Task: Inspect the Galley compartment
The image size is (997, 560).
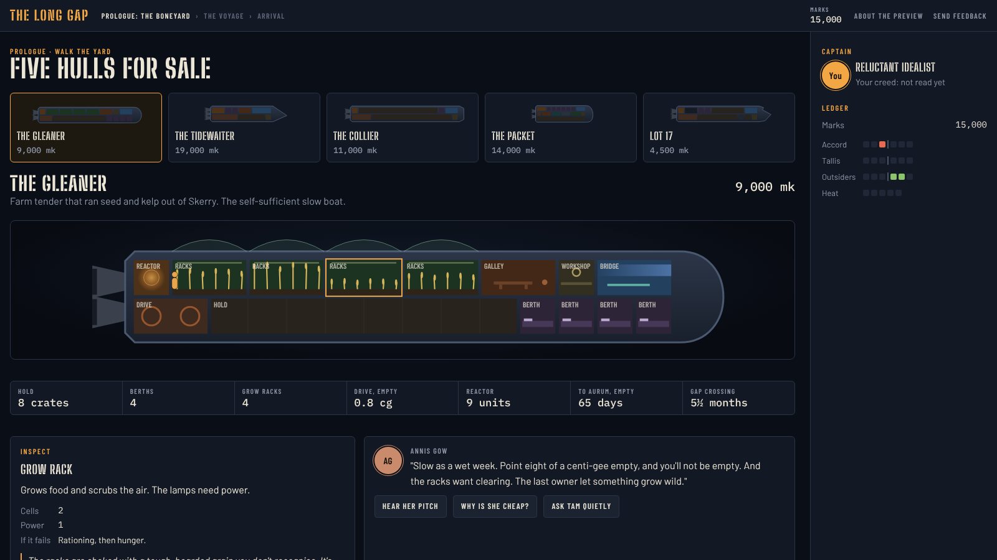Action: pyautogui.click(x=518, y=278)
